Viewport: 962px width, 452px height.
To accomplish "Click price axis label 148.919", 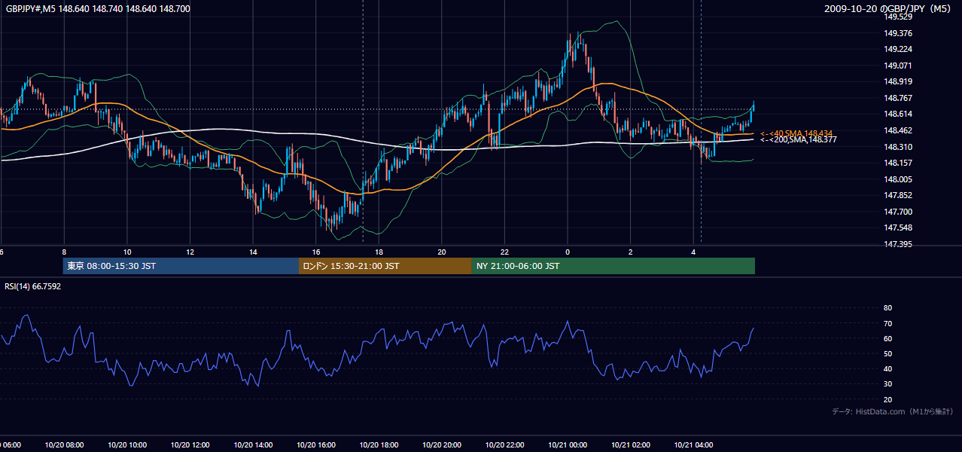I will [899, 81].
